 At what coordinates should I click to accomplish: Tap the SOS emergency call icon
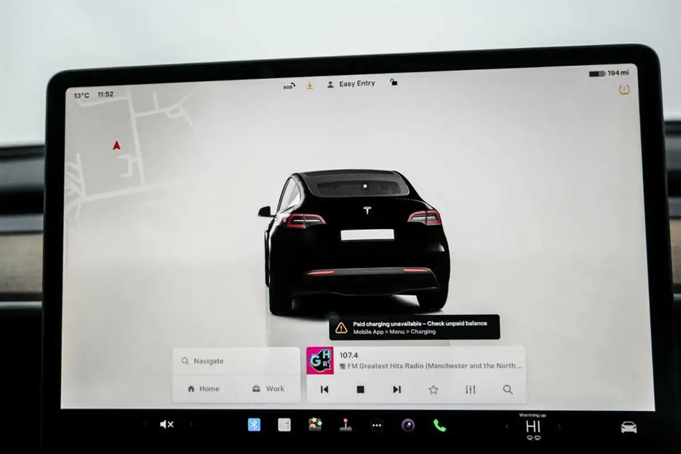click(289, 86)
